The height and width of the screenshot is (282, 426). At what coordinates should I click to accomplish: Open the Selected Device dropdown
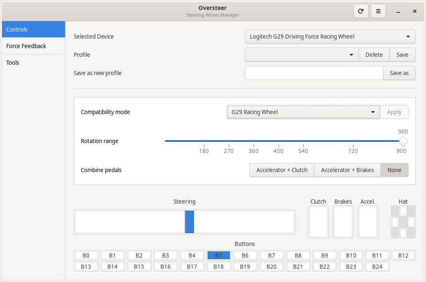click(330, 36)
